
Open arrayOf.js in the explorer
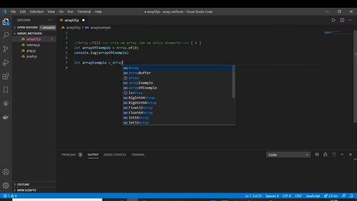34,39
